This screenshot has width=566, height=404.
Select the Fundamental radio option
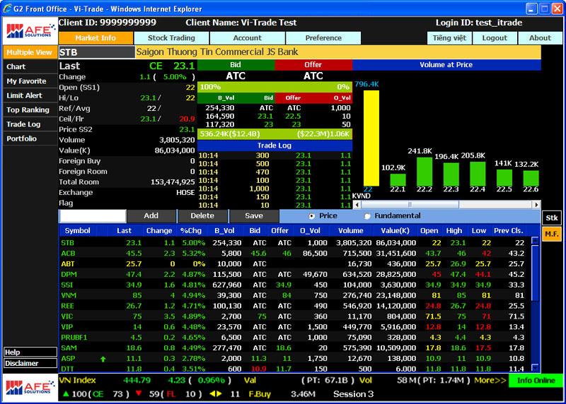[x=367, y=216]
